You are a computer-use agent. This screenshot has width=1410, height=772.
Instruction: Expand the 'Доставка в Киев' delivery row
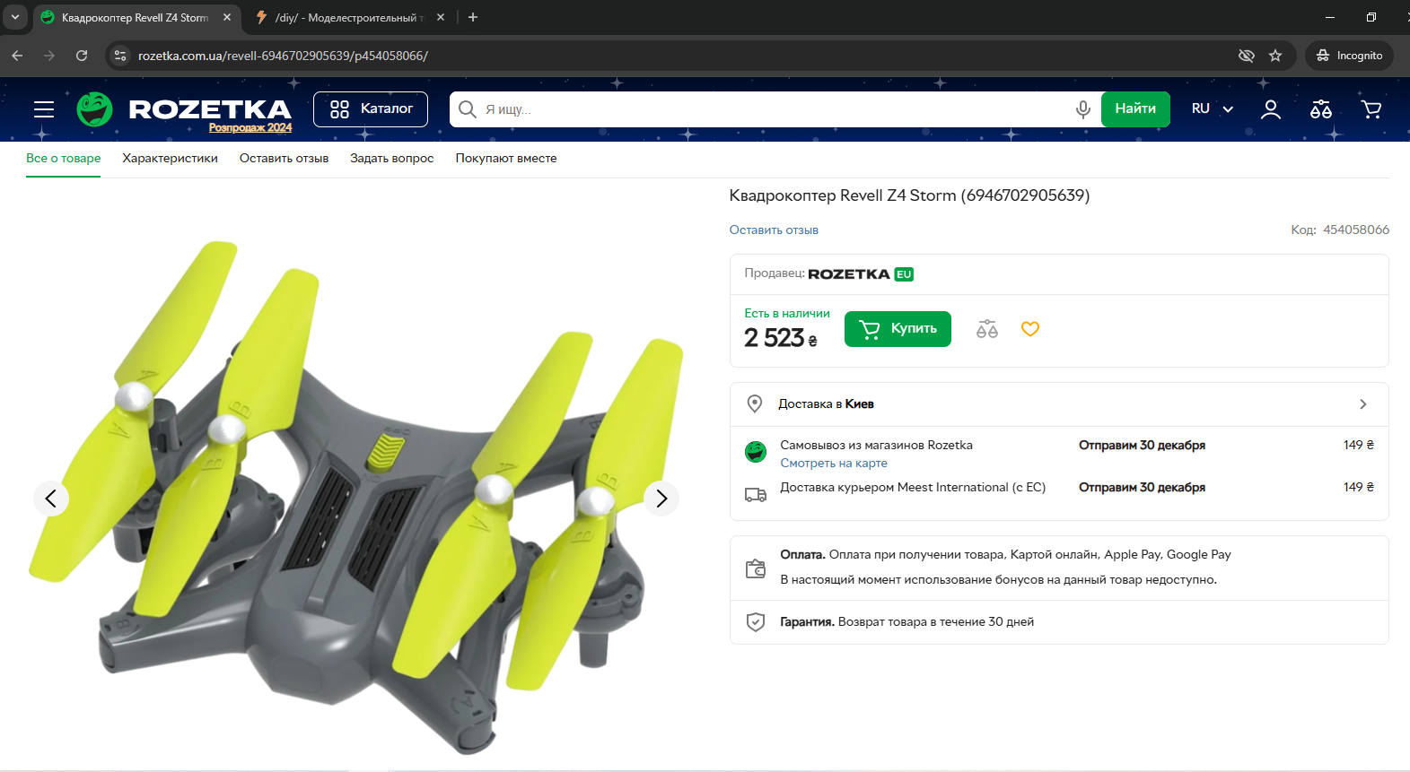[x=1059, y=404]
